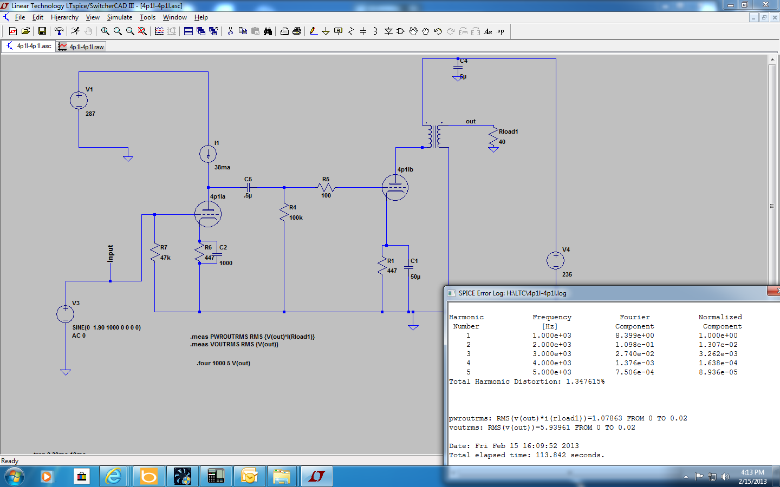Create a new schematic
This screenshot has width=780, height=487.
(13, 31)
